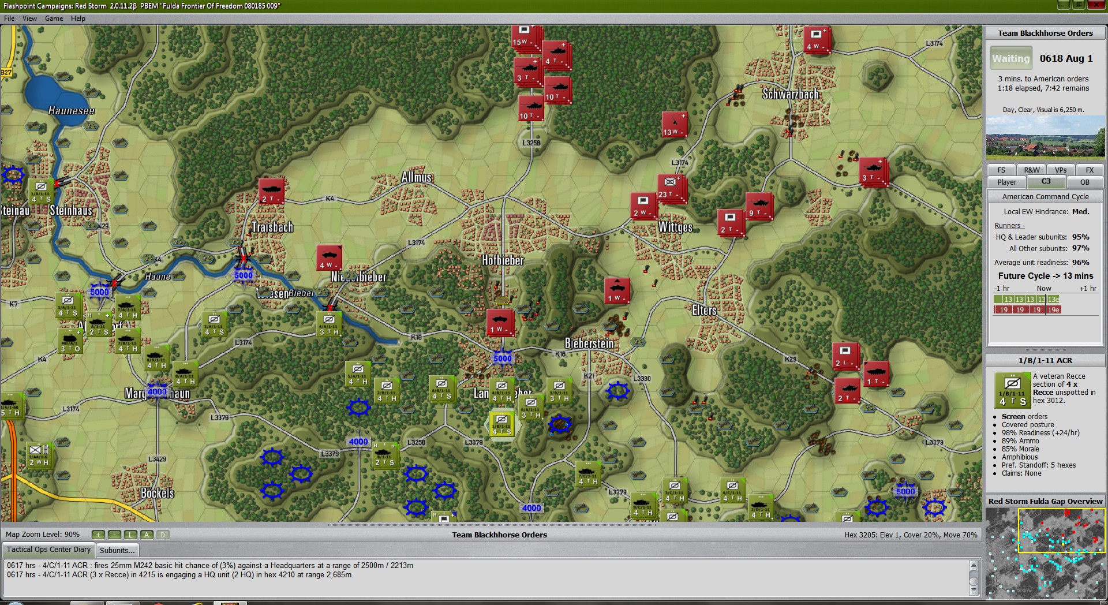Open the OB tab
The width and height of the screenshot is (1108, 605).
pos(1085,182)
